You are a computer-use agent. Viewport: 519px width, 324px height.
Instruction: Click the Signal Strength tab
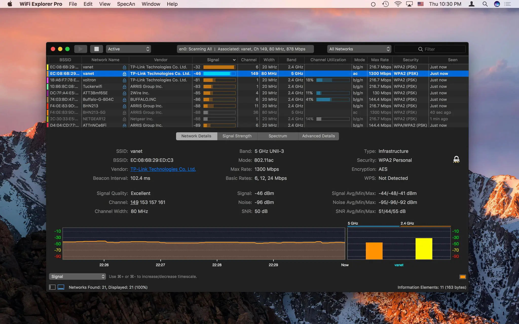(237, 135)
